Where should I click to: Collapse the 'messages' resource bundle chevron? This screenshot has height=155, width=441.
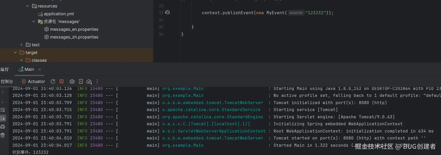coord(34,21)
